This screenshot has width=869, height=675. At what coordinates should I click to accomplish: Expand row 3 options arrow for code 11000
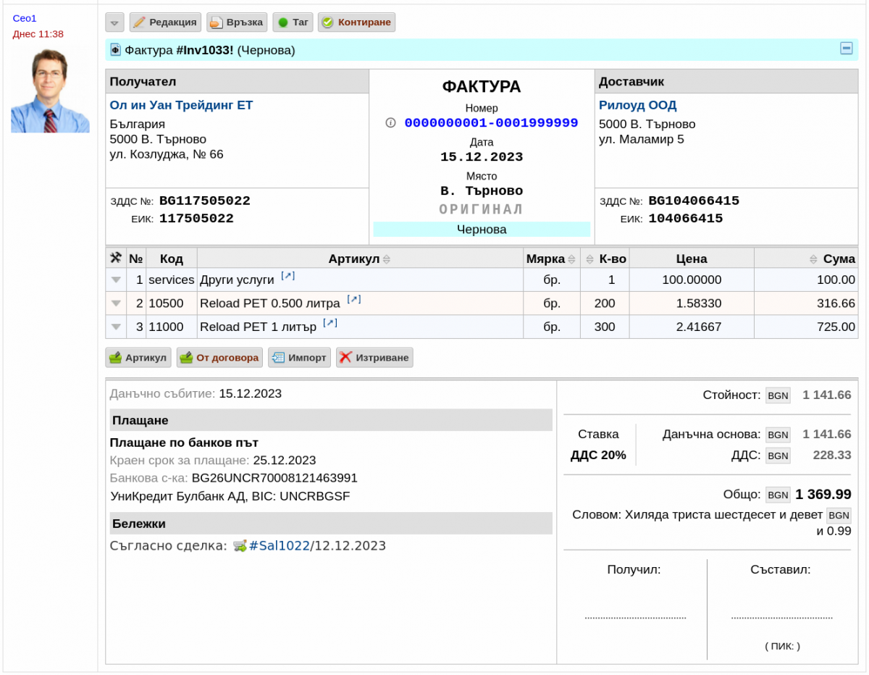(x=116, y=327)
